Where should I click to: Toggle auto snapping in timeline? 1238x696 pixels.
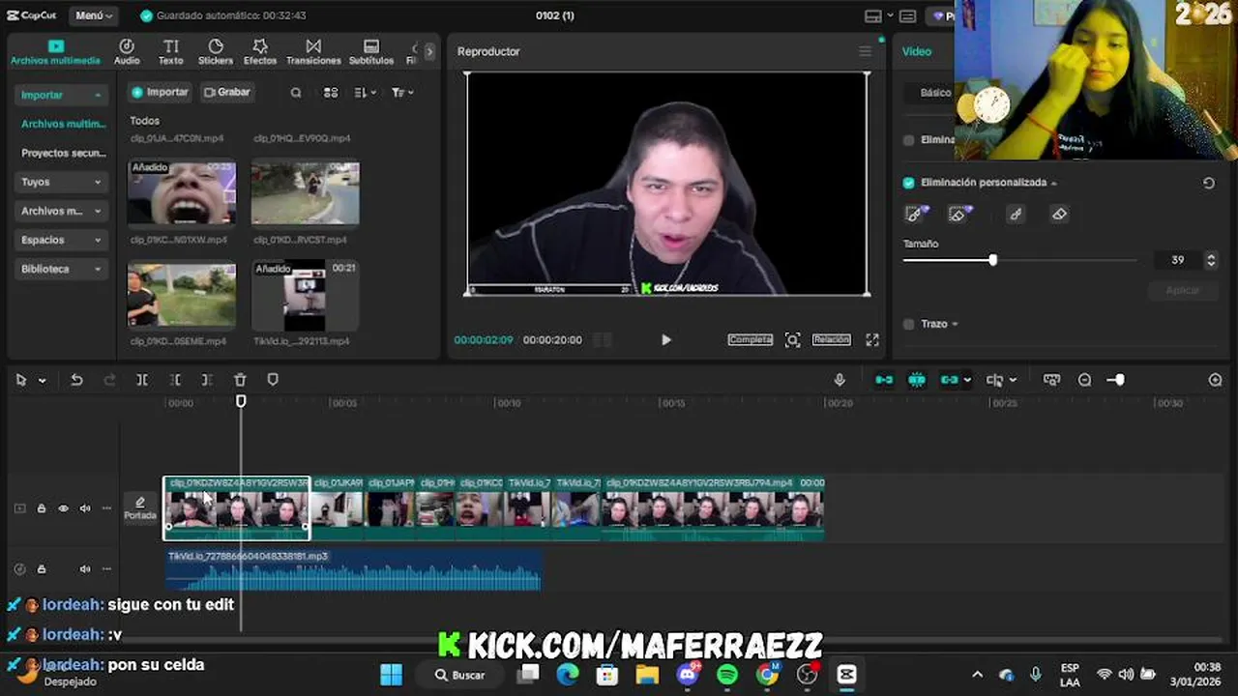[x=917, y=380]
